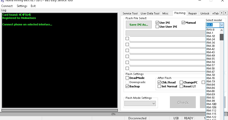Click the Select model RA-6 field

[213, 25]
